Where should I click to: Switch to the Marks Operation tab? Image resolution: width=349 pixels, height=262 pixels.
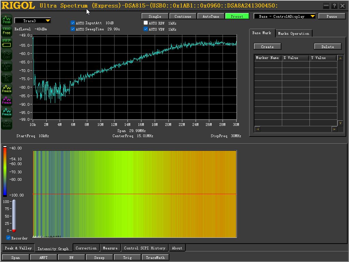coord(293,33)
